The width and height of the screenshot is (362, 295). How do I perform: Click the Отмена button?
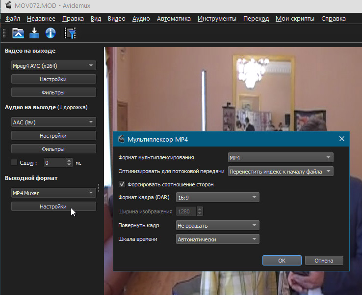click(324, 261)
